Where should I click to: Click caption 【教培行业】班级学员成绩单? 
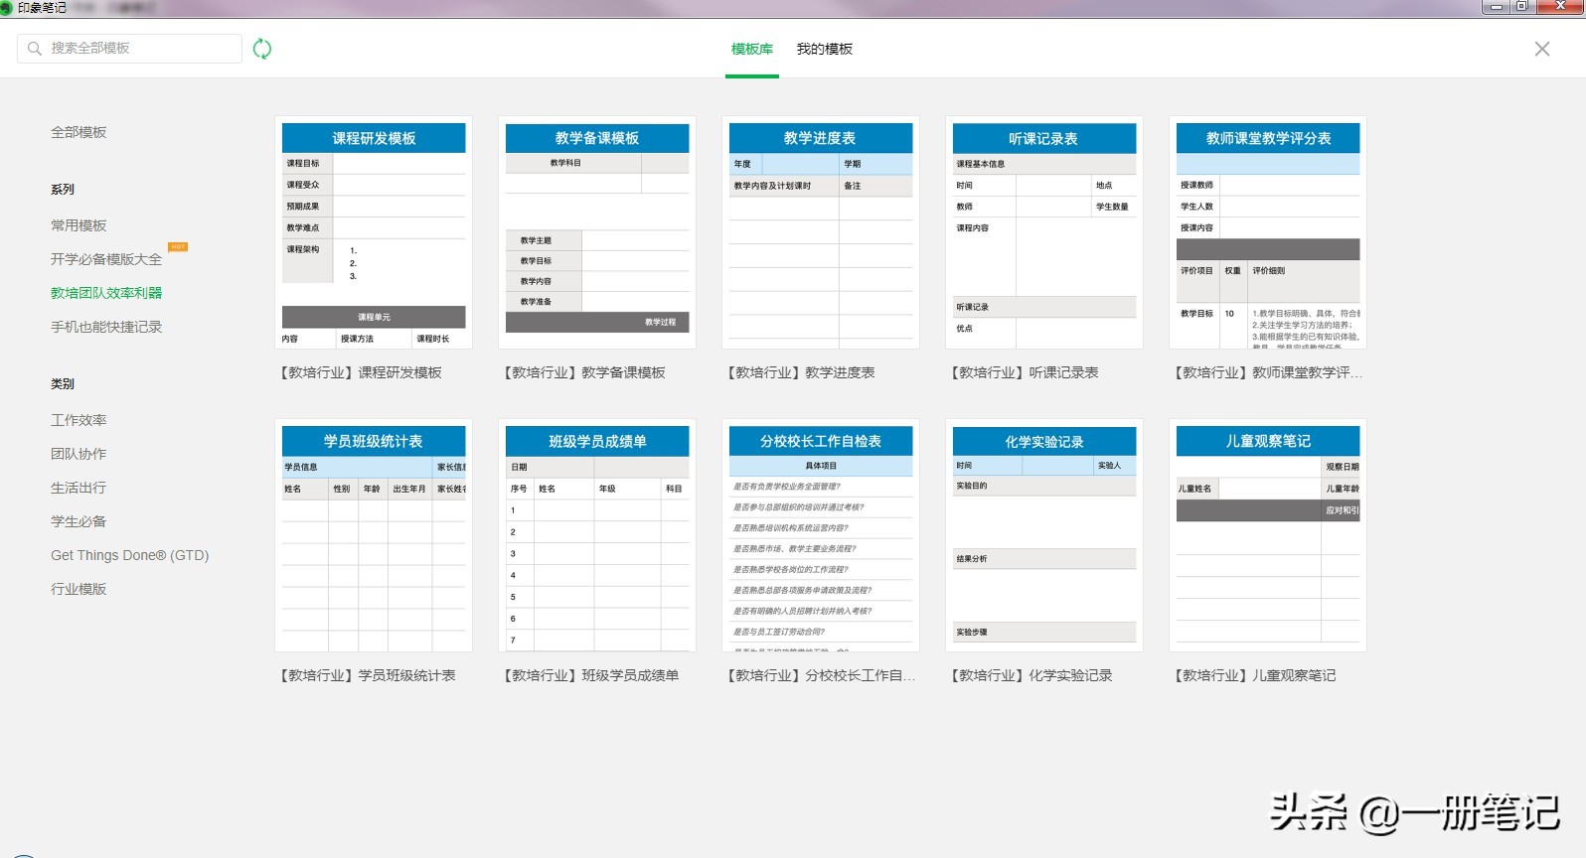click(590, 675)
